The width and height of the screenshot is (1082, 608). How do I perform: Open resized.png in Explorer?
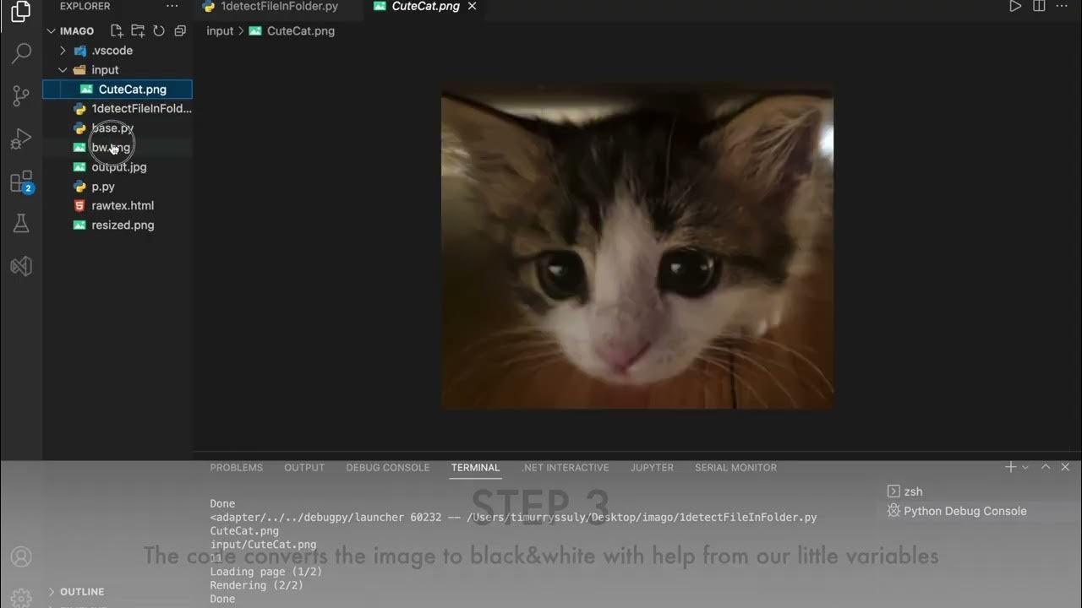(x=117, y=225)
